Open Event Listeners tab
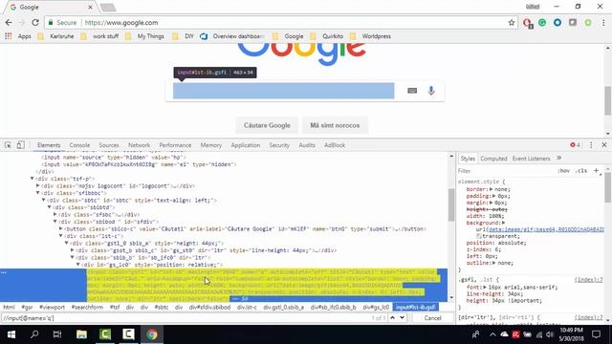The height and width of the screenshot is (344, 612). 531,159
